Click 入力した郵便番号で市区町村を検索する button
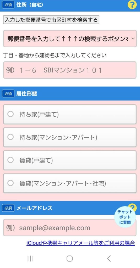The height and width of the screenshot is (268, 140). click(51, 20)
